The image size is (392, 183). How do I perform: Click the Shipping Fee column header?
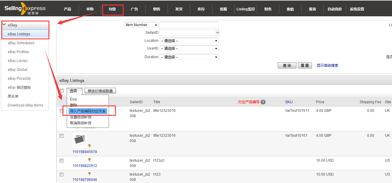(x=370, y=102)
